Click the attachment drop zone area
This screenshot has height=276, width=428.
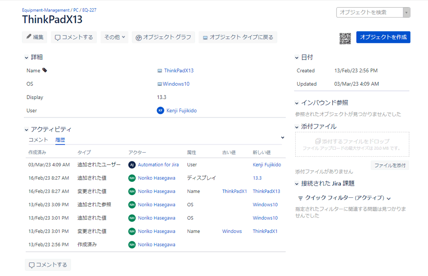click(352, 144)
